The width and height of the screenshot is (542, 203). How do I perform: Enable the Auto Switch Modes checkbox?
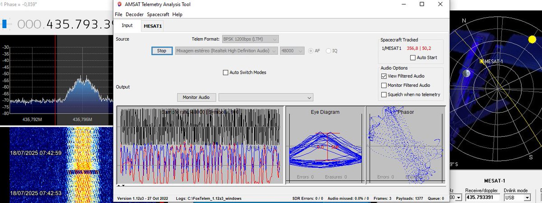click(226, 72)
